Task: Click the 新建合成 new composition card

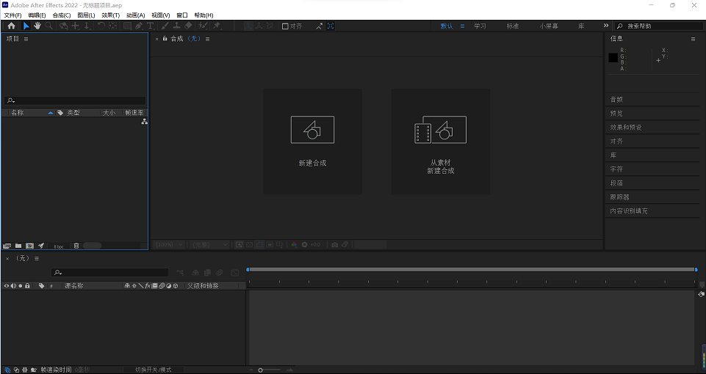Action: [x=312, y=141]
